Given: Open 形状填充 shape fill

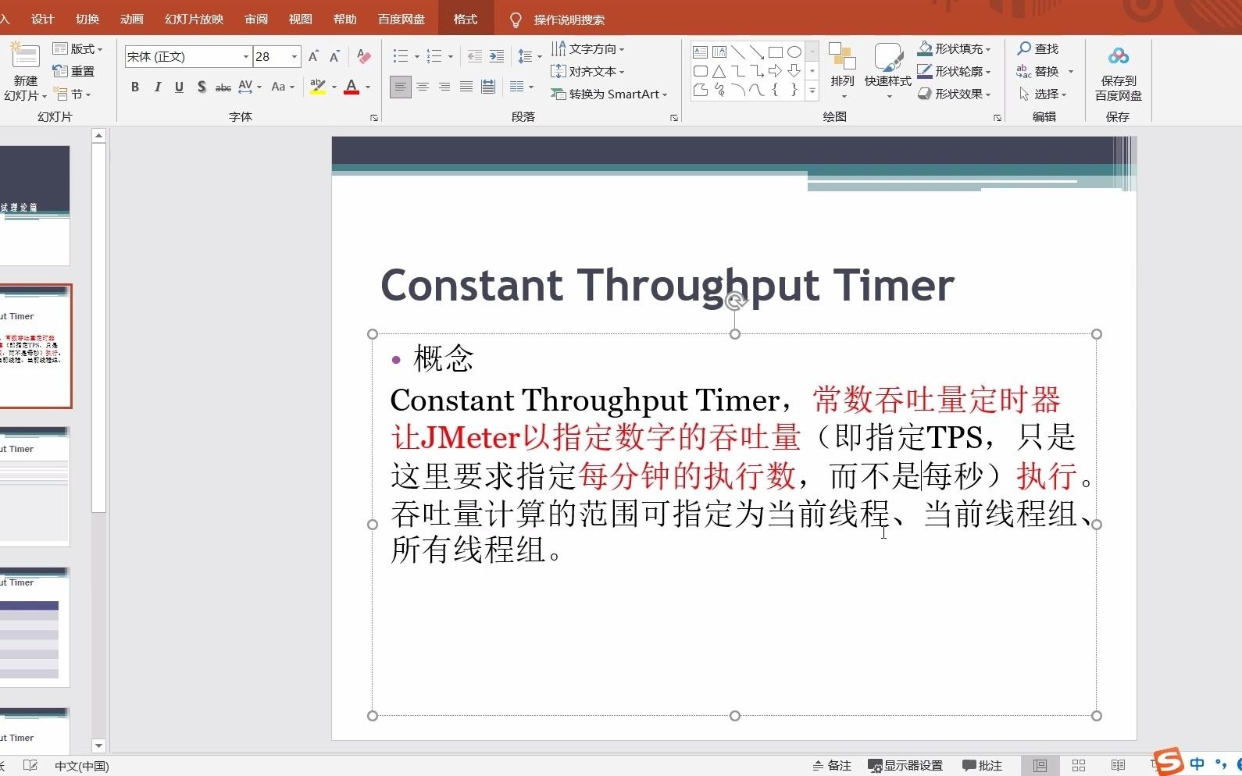Looking at the screenshot, I should pos(954,49).
